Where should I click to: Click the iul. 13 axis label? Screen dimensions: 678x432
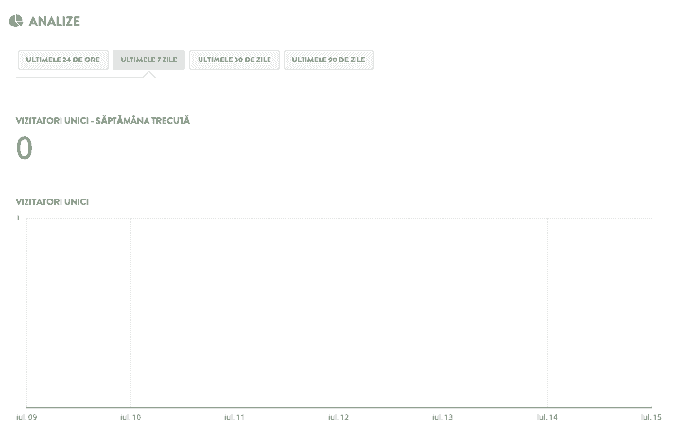tap(443, 417)
